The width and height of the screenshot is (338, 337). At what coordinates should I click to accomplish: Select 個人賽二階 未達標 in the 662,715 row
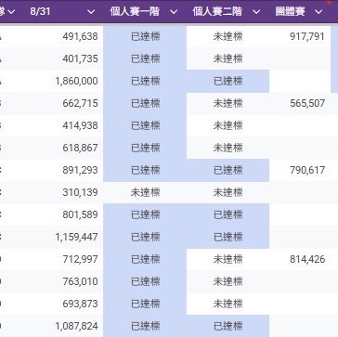tap(227, 103)
